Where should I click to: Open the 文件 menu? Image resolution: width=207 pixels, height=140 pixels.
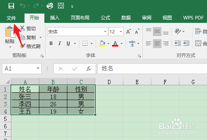[11, 18]
